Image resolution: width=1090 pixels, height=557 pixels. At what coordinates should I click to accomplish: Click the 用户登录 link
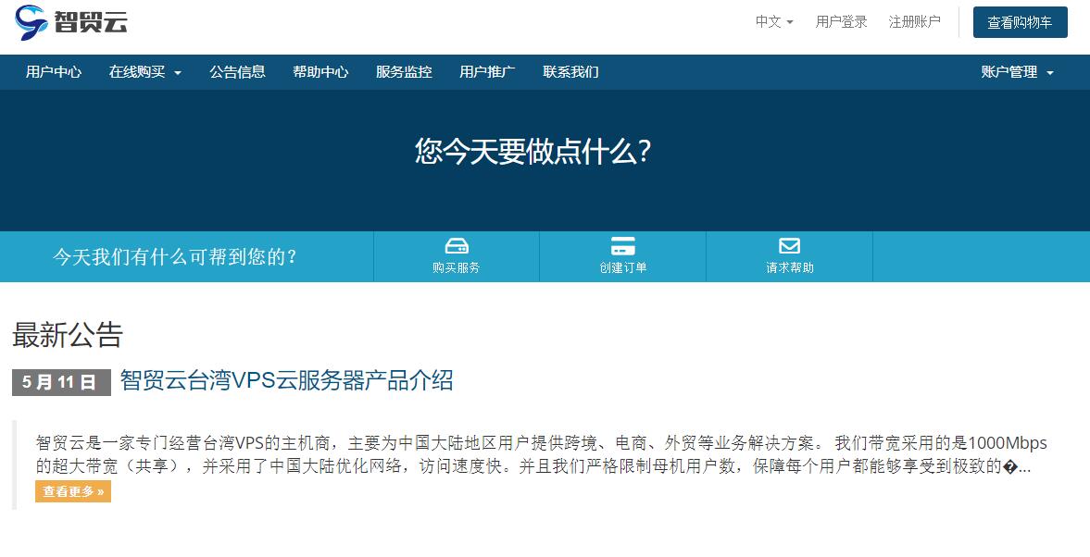[841, 21]
